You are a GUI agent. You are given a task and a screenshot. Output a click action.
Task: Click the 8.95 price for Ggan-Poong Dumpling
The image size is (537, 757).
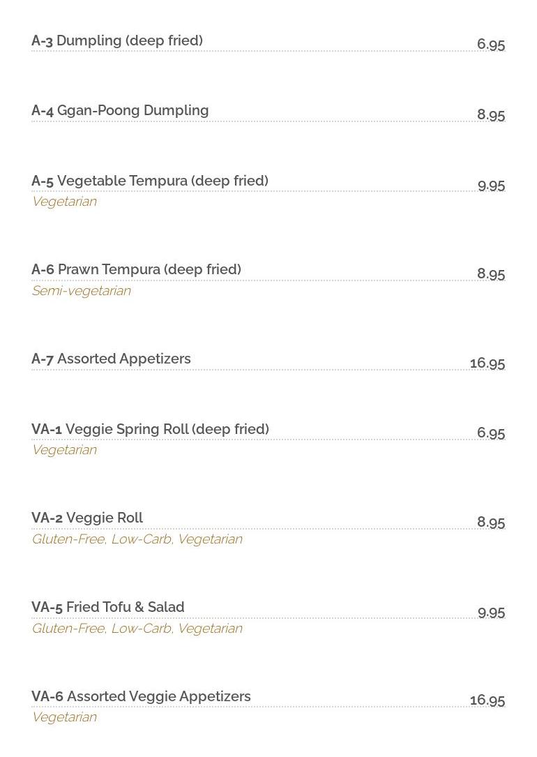point(491,115)
